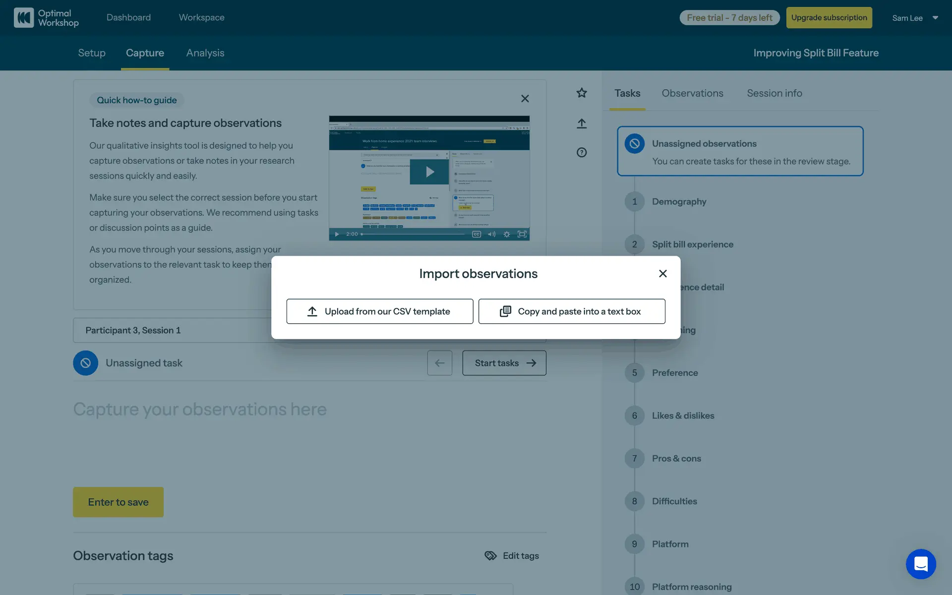Choose Copy and paste into a text box
The width and height of the screenshot is (952, 595).
click(x=571, y=311)
